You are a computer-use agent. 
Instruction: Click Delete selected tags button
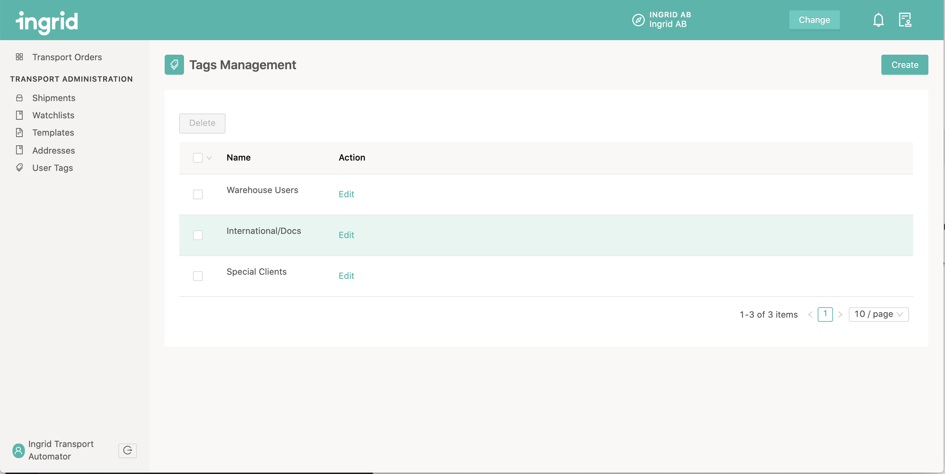click(202, 123)
